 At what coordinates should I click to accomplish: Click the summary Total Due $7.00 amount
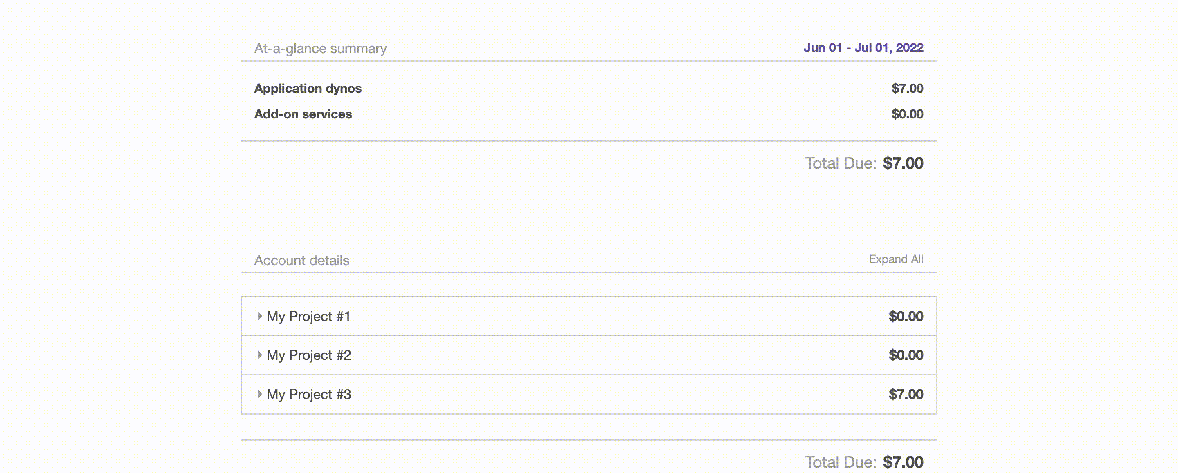pos(903,163)
